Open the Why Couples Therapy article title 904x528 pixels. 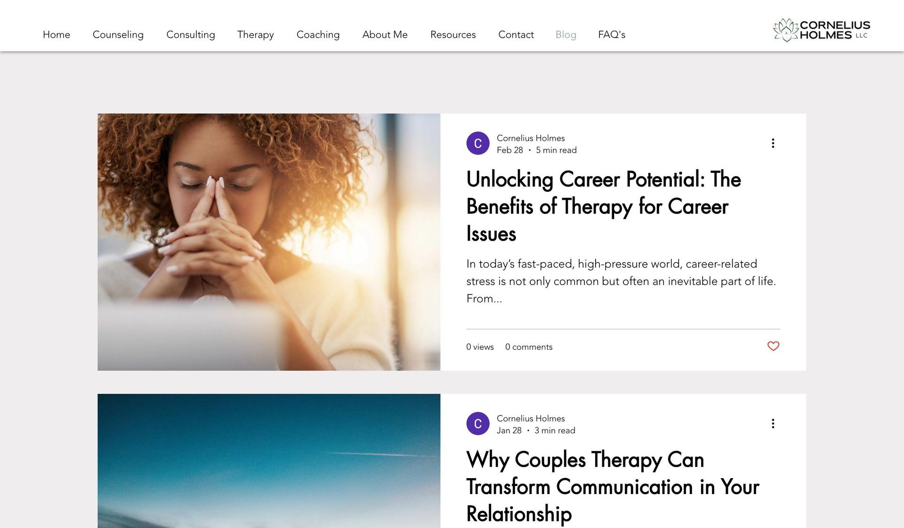click(x=613, y=487)
